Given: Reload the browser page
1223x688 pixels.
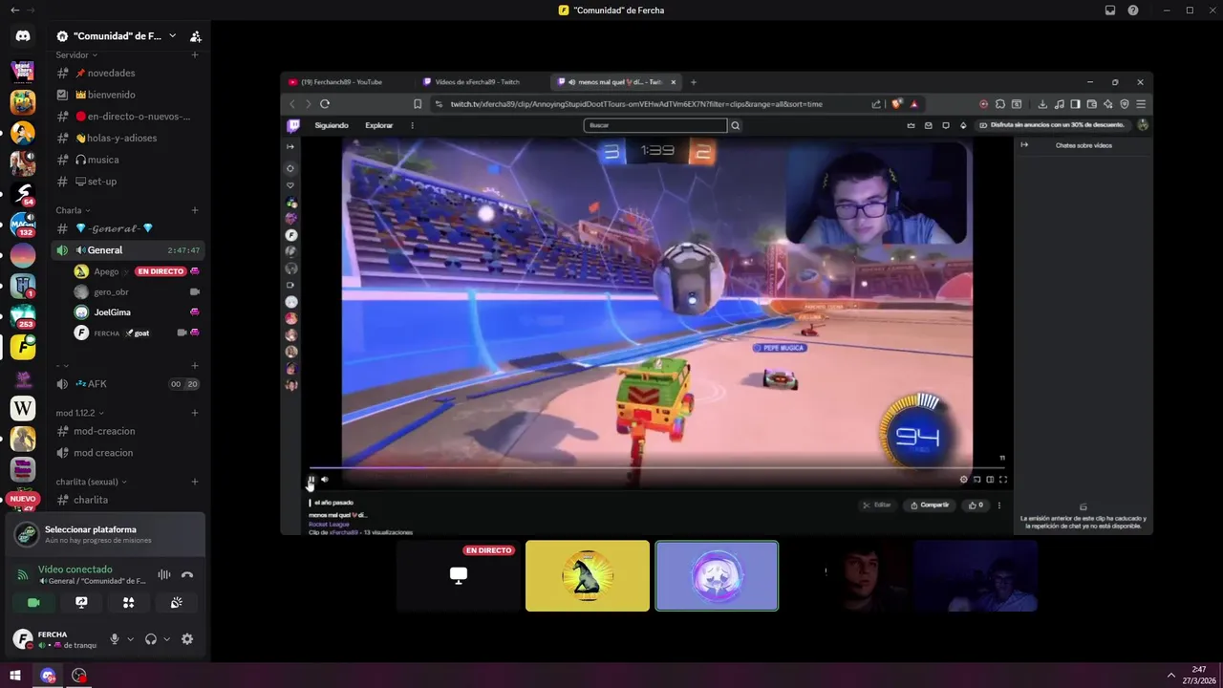Looking at the screenshot, I should coord(325,104).
